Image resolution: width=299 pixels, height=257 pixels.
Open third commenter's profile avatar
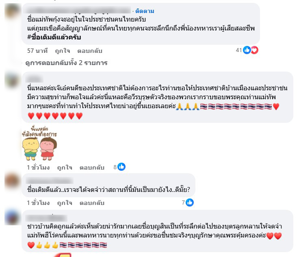tap(12, 181)
